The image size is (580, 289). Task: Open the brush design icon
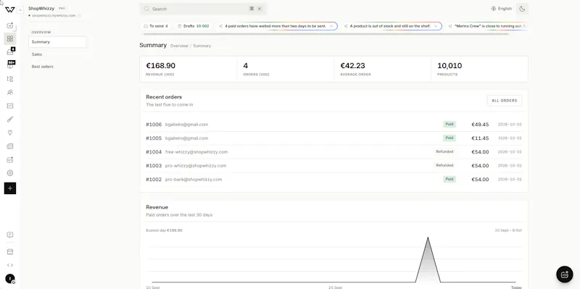pos(10,119)
